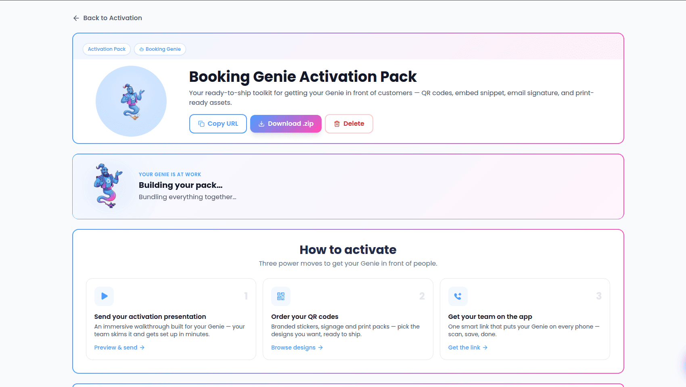The width and height of the screenshot is (686, 387).
Task: Go back via Back to Activation link
Action: (x=107, y=18)
